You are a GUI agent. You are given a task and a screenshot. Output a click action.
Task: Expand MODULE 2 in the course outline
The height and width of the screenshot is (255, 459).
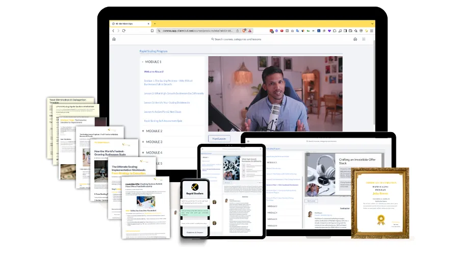click(152, 131)
